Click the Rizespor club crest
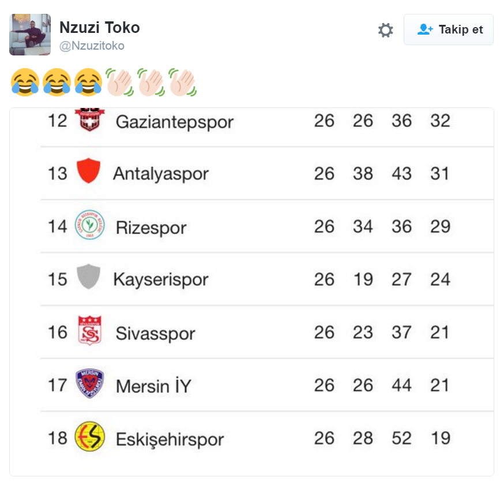The image size is (500, 481). 89,225
